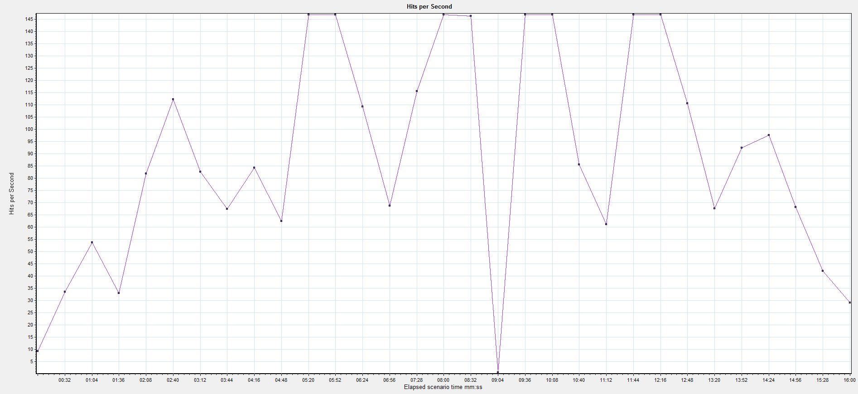The image size is (858, 394).
Task: Click the vertical "Hits per Second" axis label
Action: pos(12,193)
